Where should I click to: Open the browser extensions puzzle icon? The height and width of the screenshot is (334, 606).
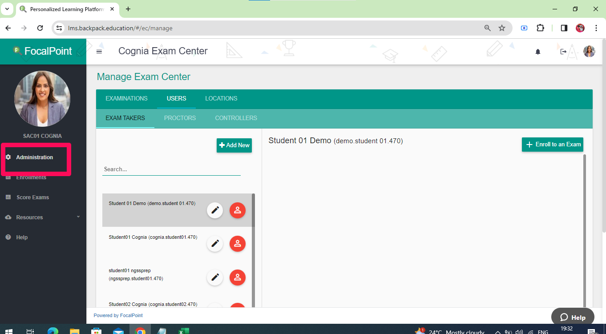click(x=540, y=28)
